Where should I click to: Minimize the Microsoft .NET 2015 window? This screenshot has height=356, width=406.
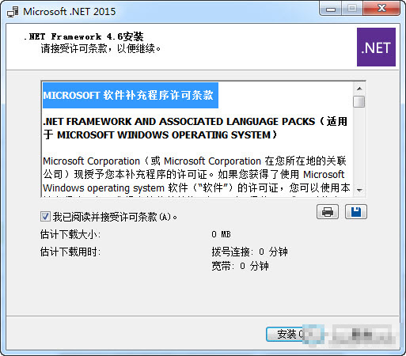coord(331,9)
